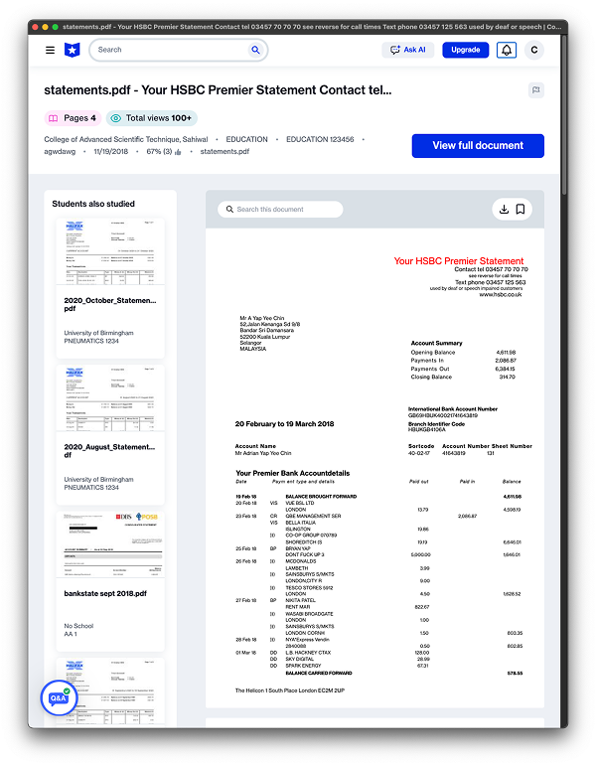The image size is (596, 766).
Task: Click Account Summary heading
Action: (x=436, y=343)
